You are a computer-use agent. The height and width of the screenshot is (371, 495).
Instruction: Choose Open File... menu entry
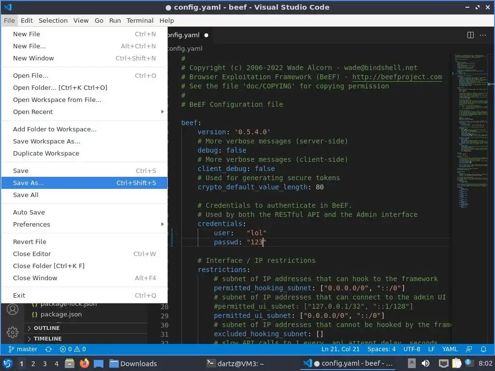[x=84, y=76]
